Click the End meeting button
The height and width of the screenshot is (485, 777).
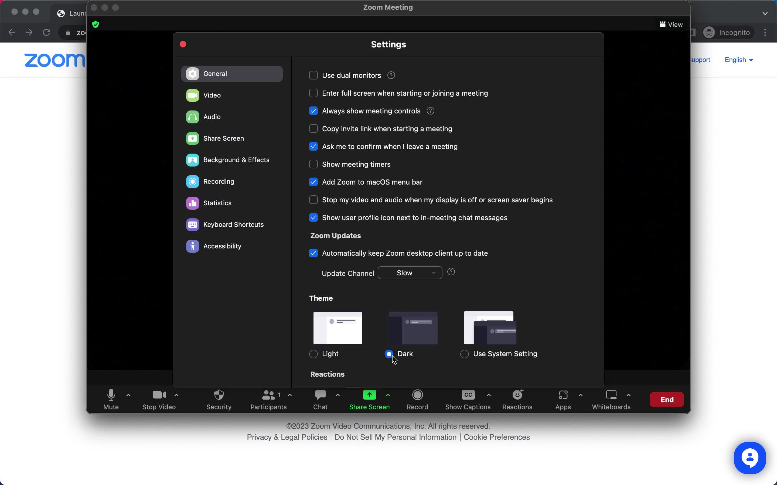pos(667,400)
